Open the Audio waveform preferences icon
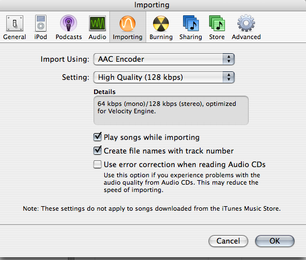The height and width of the screenshot is (260, 306). (97, 23)
